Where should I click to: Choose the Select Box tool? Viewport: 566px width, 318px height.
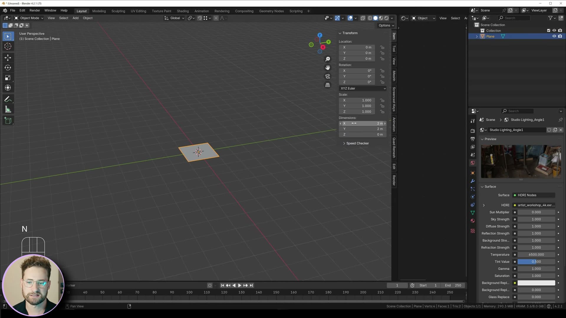tap(8, 36)
